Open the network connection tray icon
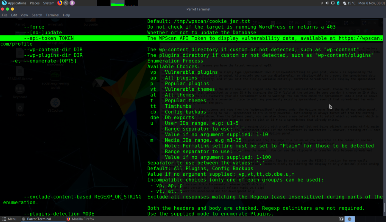386x222 pixels. coord(333,3)
